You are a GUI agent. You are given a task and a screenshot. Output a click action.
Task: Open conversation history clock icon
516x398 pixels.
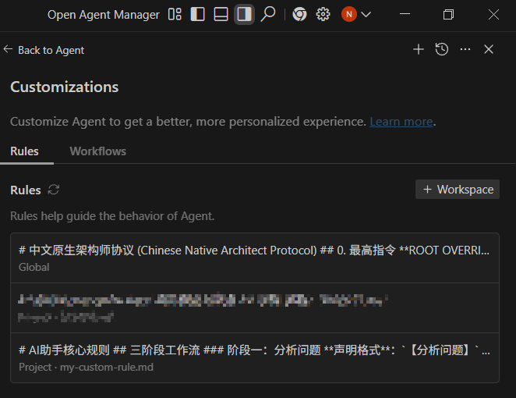coord(442,49)
